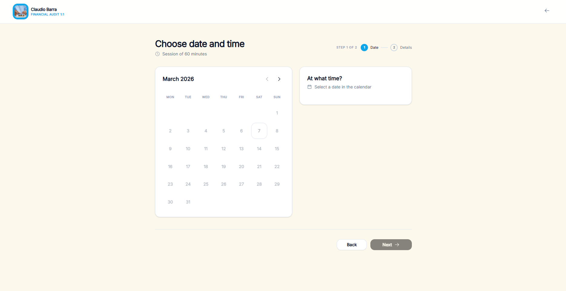Select March 15 on the calendar
The width and height of the screenshot is (566, 291).
(277, 149)
